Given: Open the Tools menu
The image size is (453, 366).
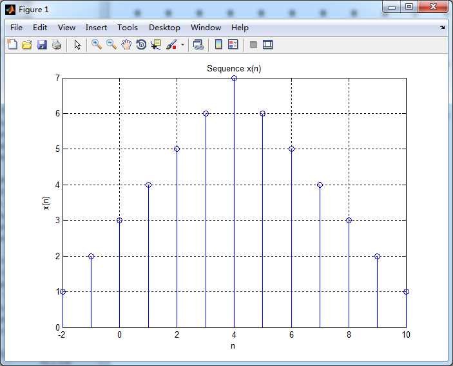Looking at the screenshot, I should point(128,28).
